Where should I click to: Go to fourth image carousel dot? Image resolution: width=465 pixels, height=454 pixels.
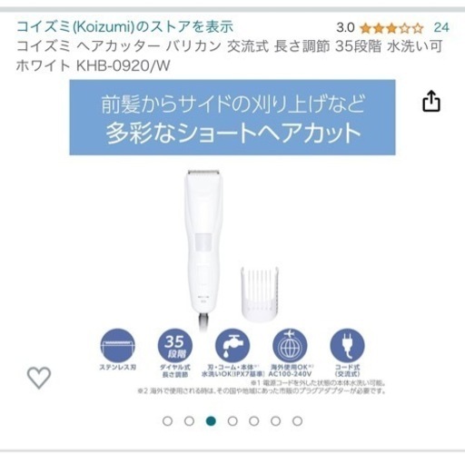tap(232, 421)
